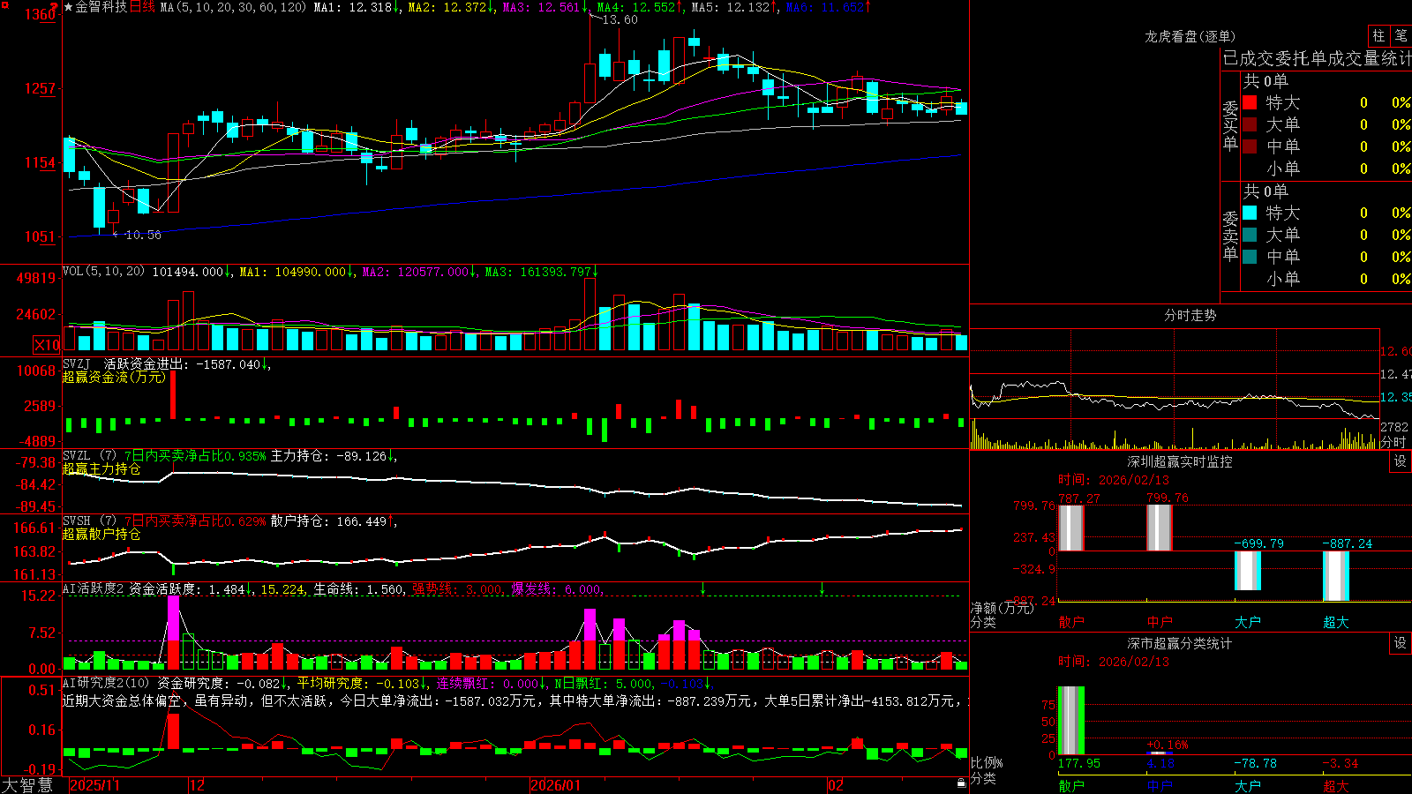The width and height of the screenshot is (1412, 794).
Task: Select the 中户 bar labeled 799.76
Action: coord(1159,528)
